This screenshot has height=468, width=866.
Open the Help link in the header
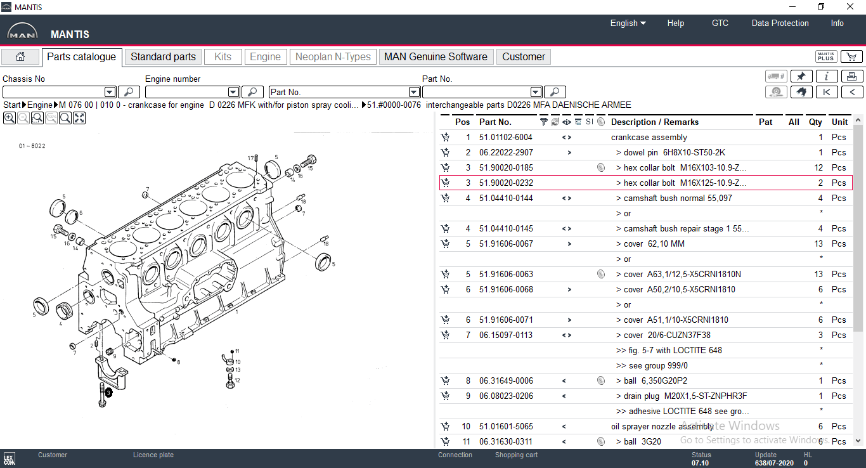[x=675, y=23]
